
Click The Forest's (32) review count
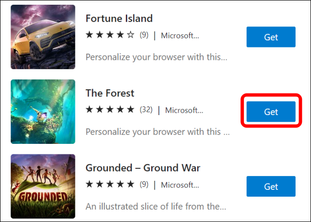click(146, 110)
